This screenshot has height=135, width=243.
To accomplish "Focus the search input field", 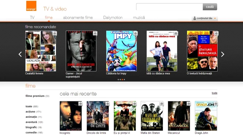I will (169, 7).
